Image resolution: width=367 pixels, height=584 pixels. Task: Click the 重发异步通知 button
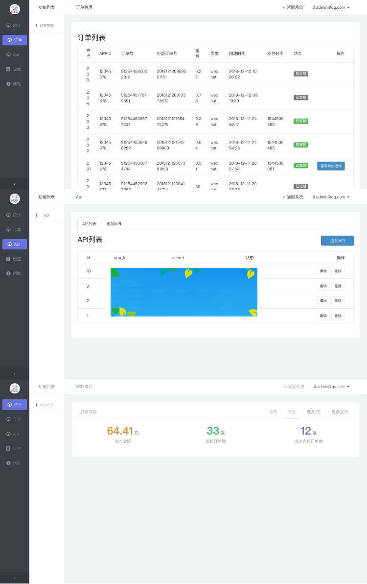tap(331, 166)
